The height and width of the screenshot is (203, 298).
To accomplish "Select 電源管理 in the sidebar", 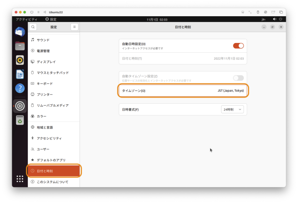I will tap(54, 51).
